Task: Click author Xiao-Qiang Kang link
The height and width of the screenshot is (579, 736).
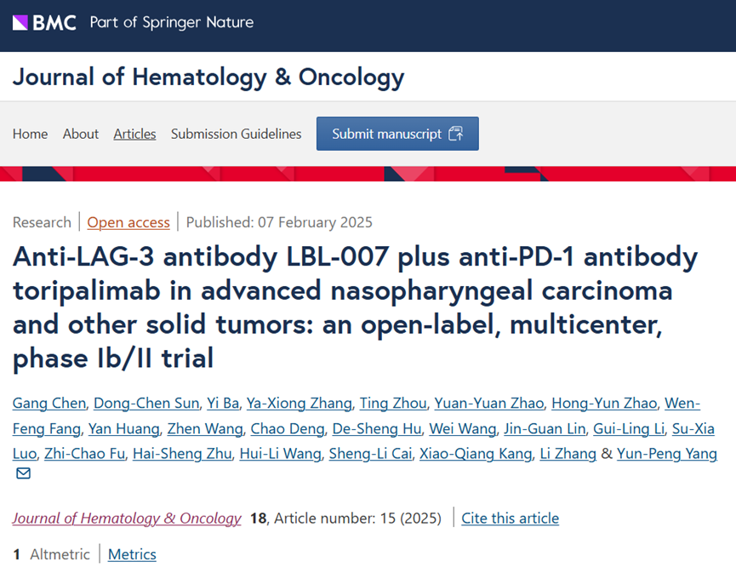Action: (x=476, y=454)
